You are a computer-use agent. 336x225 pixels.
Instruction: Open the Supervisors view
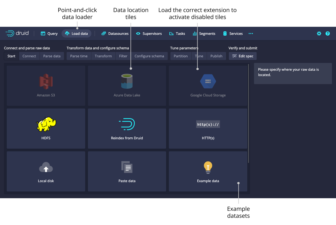pyautogui.click(x=149, y=33)
